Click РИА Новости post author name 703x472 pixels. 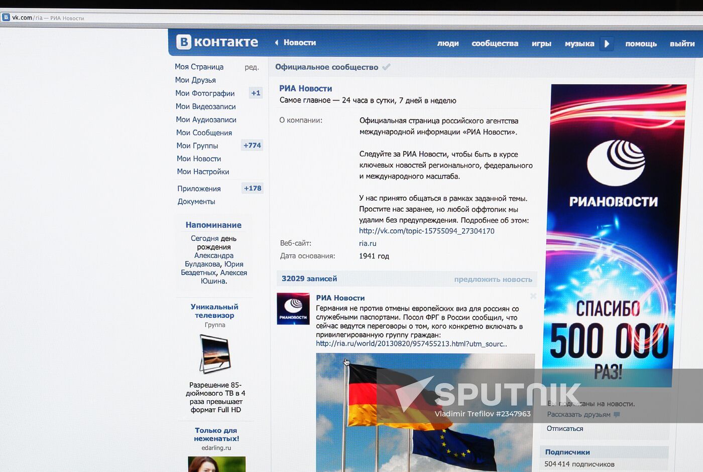tap(340, 298)
